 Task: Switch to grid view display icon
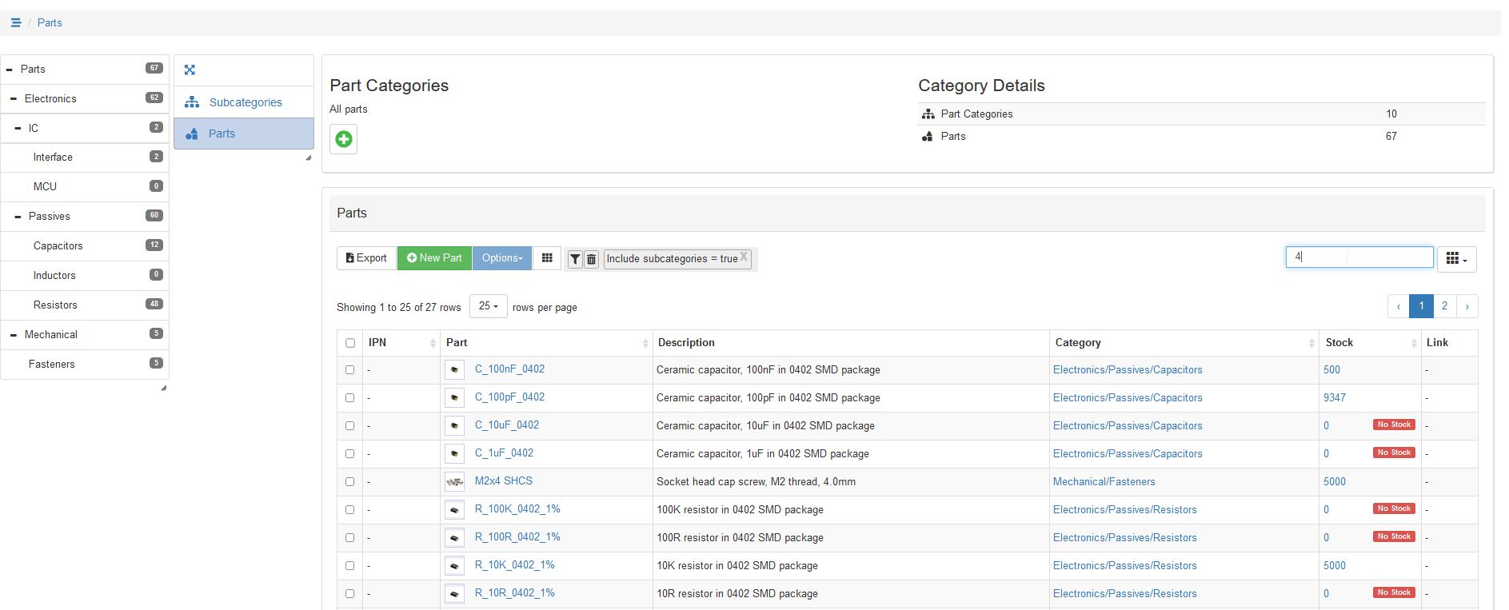pos(547,258)
